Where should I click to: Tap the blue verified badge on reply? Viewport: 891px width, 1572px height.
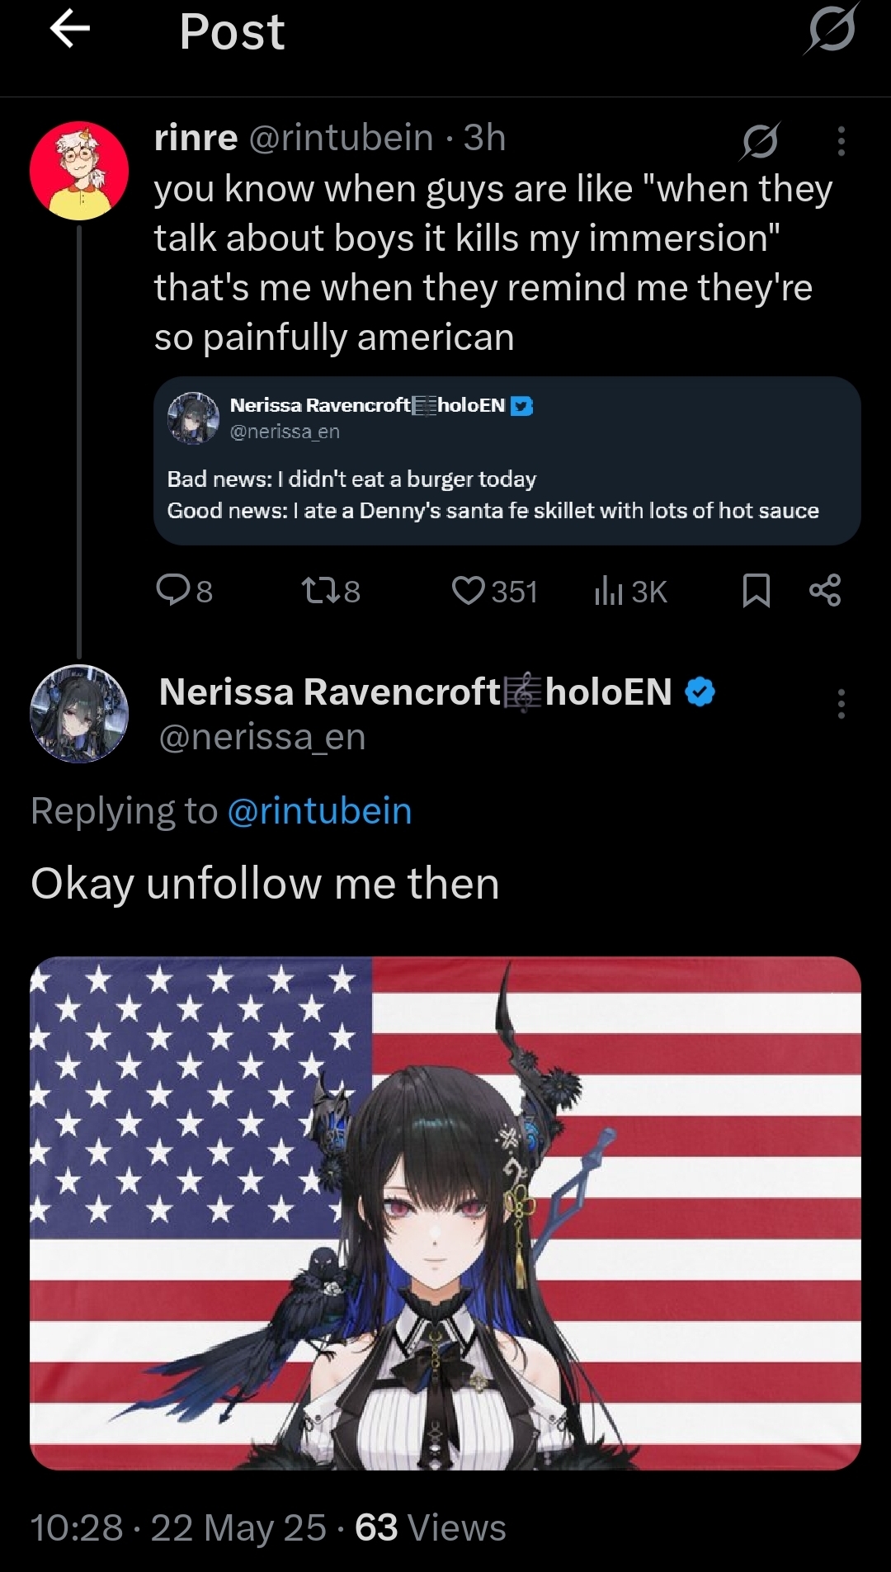[x=700, y=692]
